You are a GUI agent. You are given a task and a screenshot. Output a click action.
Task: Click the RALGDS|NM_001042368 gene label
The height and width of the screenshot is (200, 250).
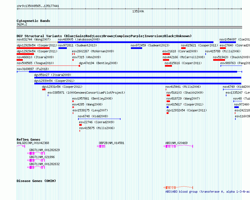[33, 143]
